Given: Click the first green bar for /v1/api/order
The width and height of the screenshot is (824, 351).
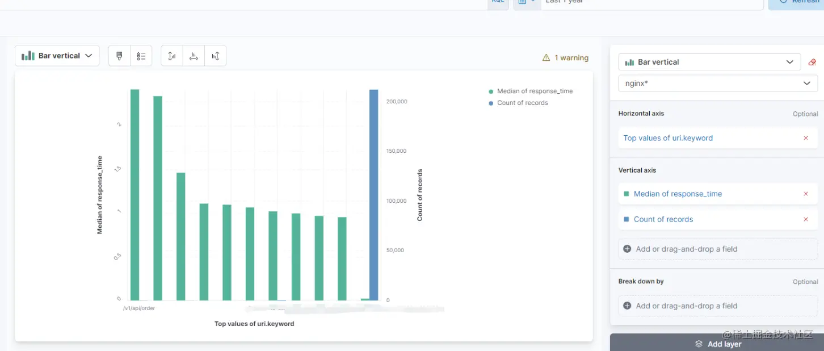Looking at the screenshot, I should pyautogui.click(x=134, y=195).
